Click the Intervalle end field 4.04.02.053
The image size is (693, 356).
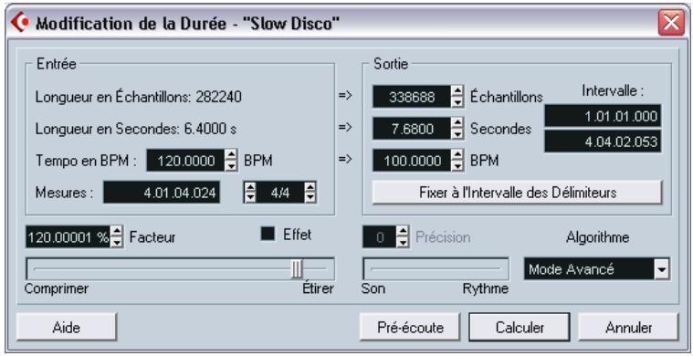[x=603, y=141]
